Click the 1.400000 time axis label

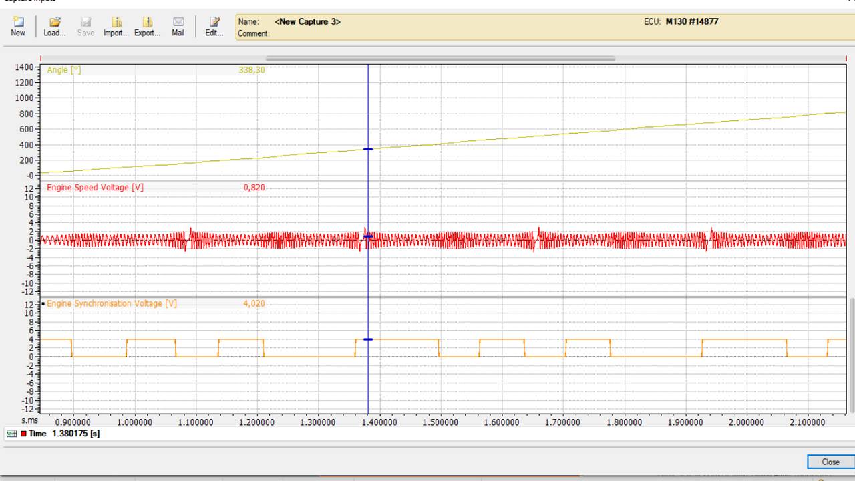[x=380, y=422]
